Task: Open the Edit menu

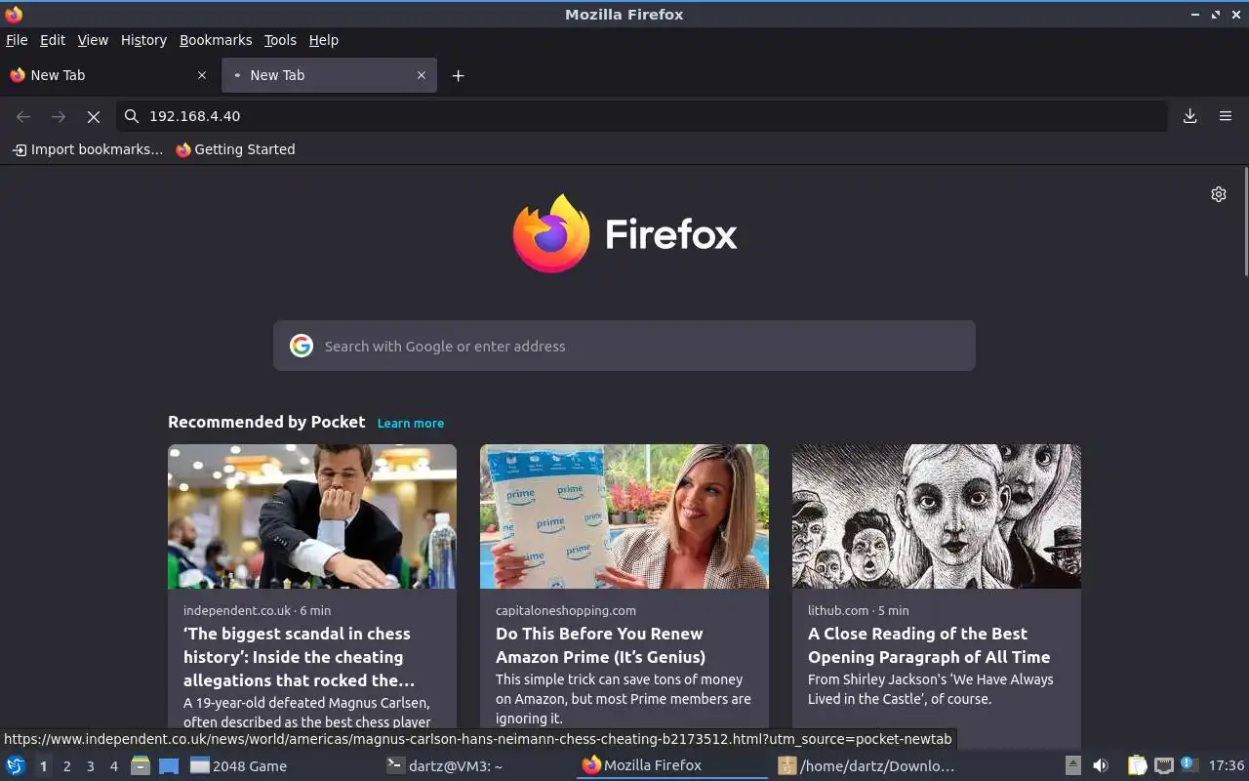Action: pyautogui.click(x=53, y=40)
